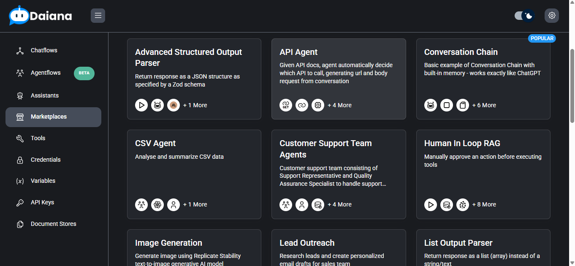Click the Tools wrench icon in sidebar
The height and width of the screenshot is (266, 575).
pyautogui.click(x=20, y=138)
